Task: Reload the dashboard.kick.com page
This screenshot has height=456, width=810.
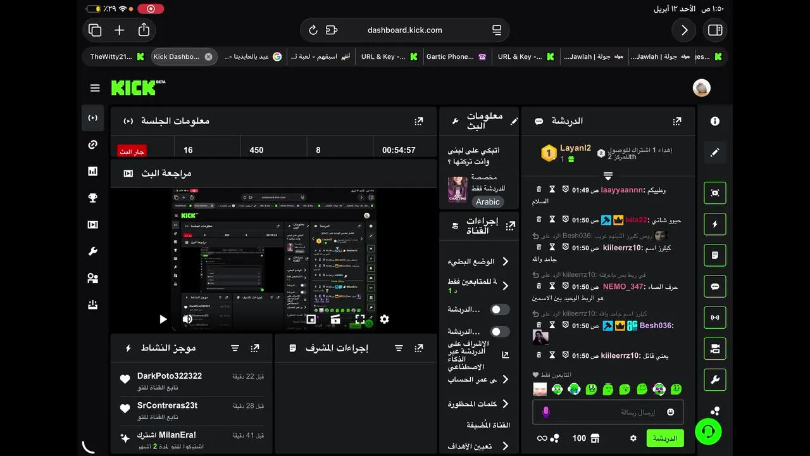Action: point(313,30)
